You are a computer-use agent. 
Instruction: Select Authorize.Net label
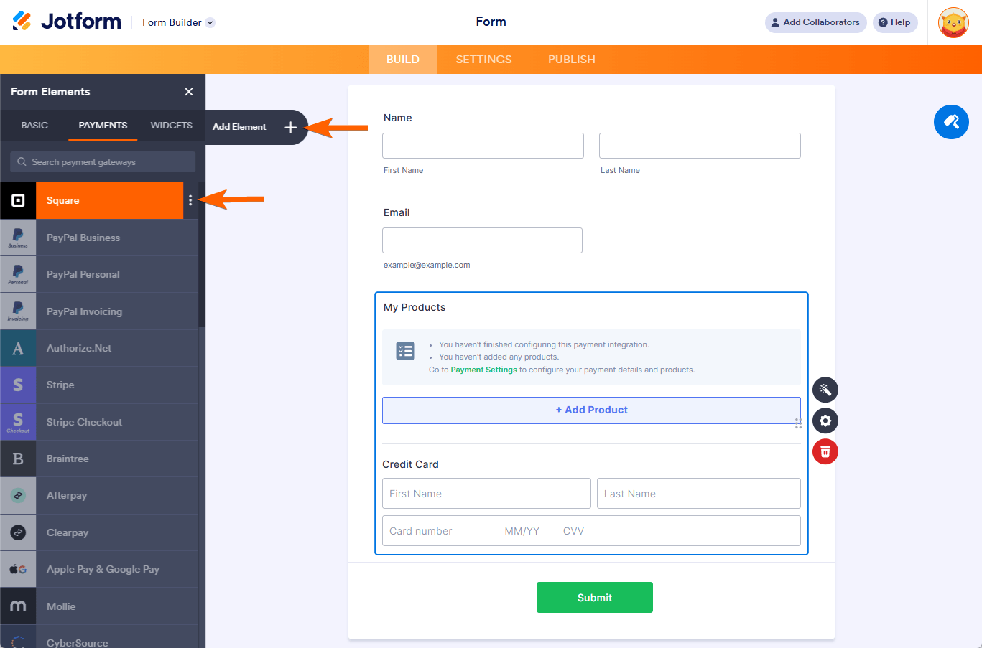79,348
